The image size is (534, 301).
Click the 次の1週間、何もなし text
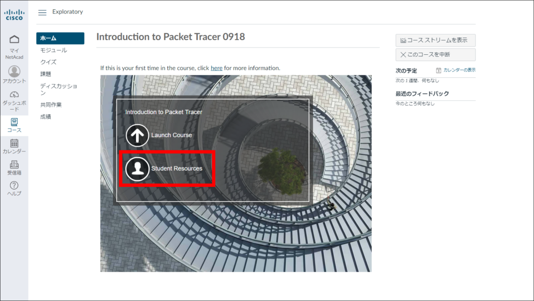pos(417,81)
